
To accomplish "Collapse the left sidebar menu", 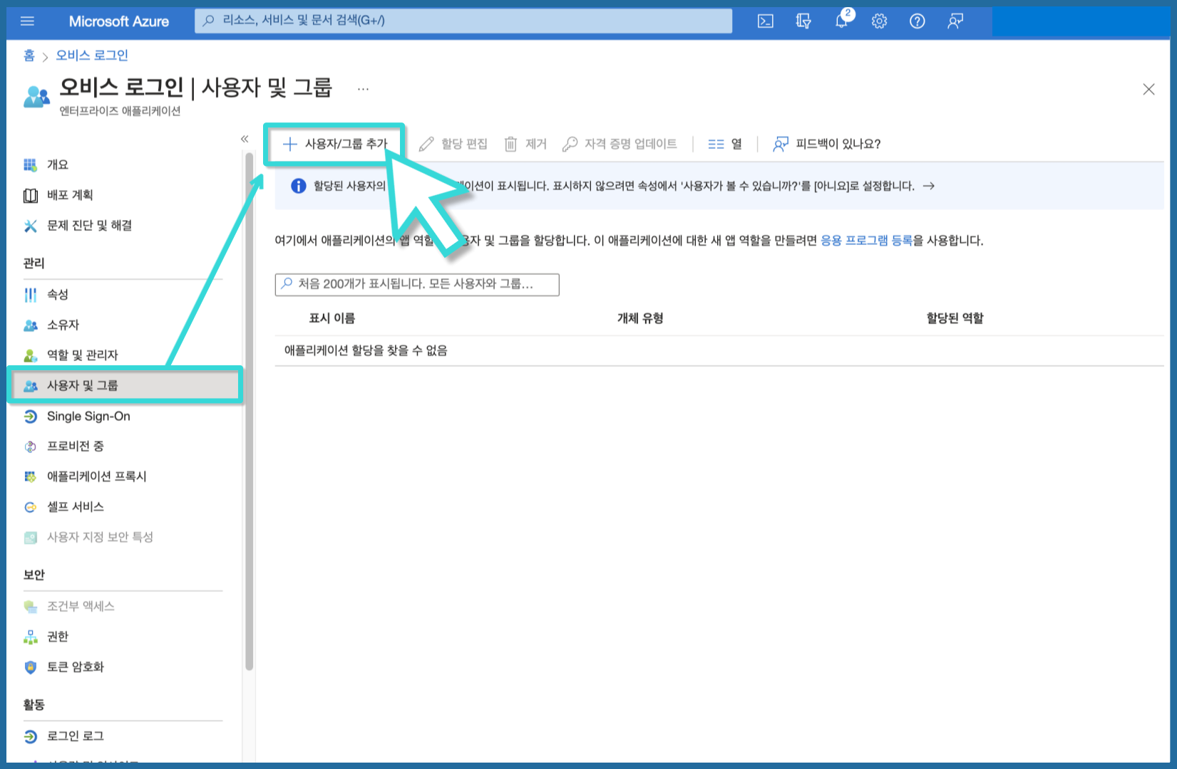I will (245, 139).
